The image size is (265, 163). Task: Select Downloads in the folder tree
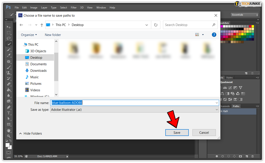pos(38,70)
